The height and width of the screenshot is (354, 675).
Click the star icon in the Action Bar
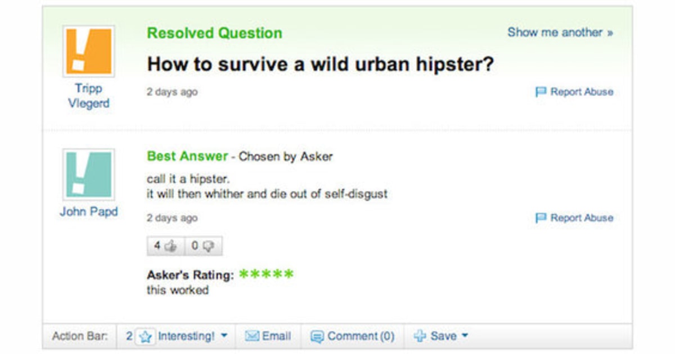147,335
